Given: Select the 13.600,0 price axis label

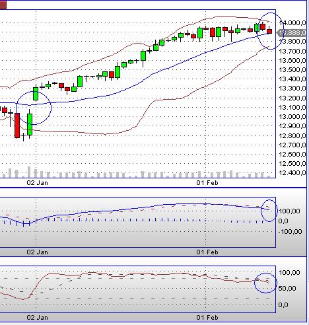Looking at the screenshot, I should pos(292,60).
